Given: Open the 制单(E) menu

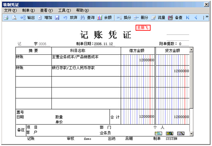Looking at the screenshot, I should pos(28,10).
